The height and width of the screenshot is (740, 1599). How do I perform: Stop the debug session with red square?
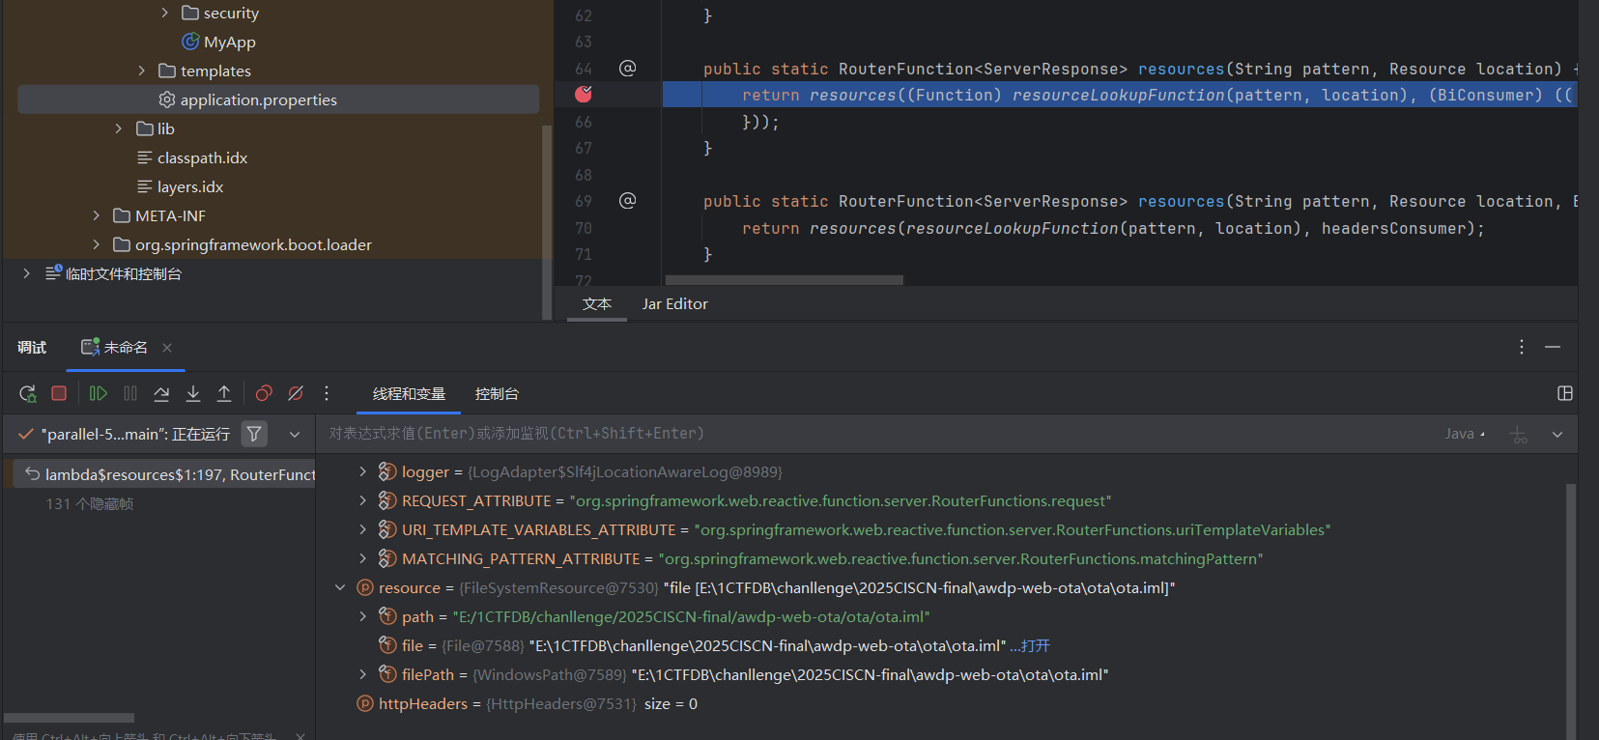point(59,393)
